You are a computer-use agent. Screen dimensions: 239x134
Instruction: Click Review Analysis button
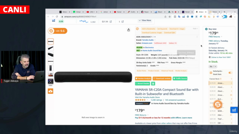tap(143, 79)
